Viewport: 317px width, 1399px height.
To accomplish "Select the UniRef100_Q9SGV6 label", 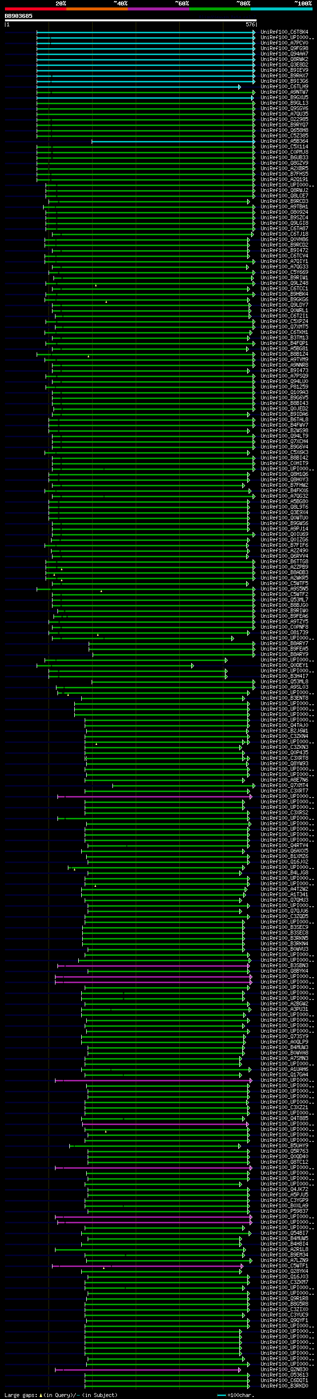I will (284, 108).
